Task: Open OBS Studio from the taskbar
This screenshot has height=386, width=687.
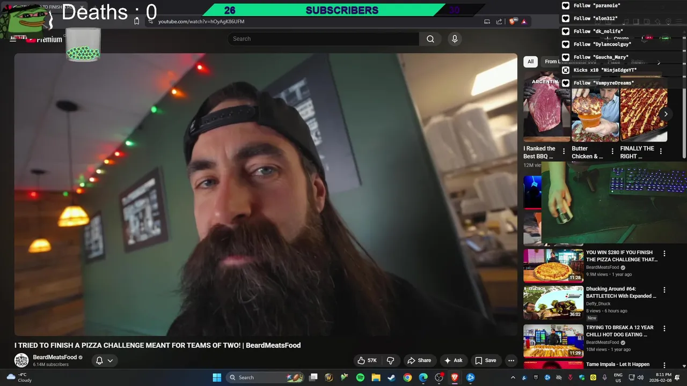Action: click(439, 377)
